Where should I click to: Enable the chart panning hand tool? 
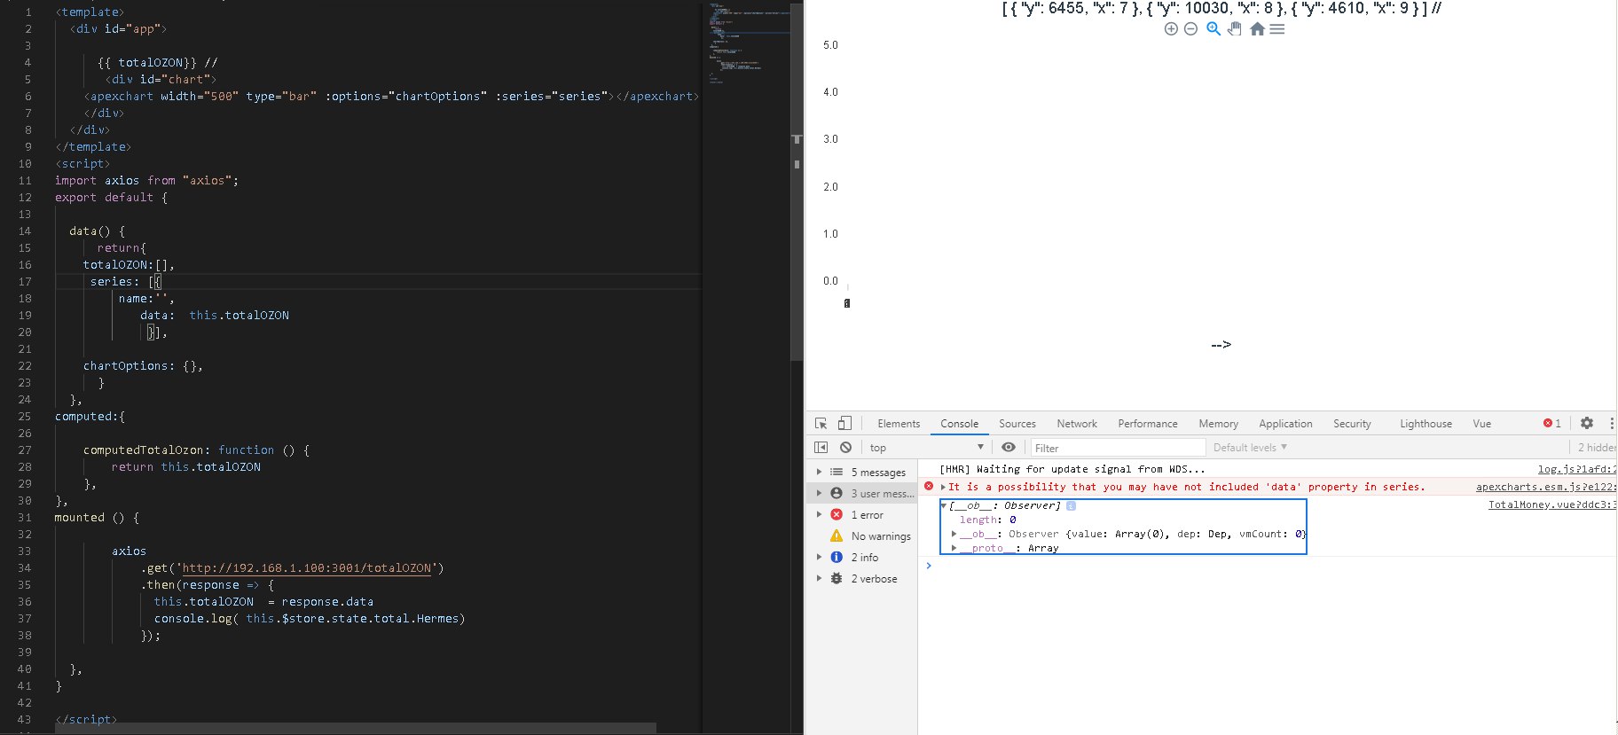tap(1235, 29)
